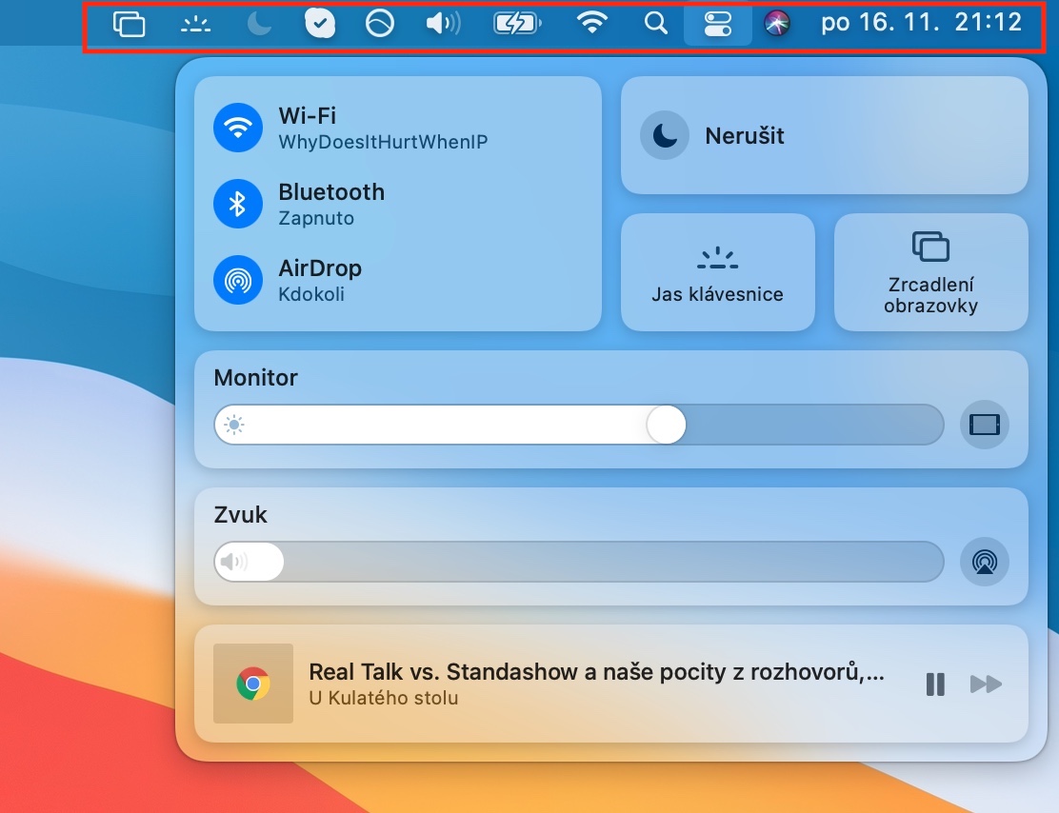This screenshot has height=813, width=1059.
Task: Open Screen Mirroring icon in menu bar
Action: (x=129, y=25)
